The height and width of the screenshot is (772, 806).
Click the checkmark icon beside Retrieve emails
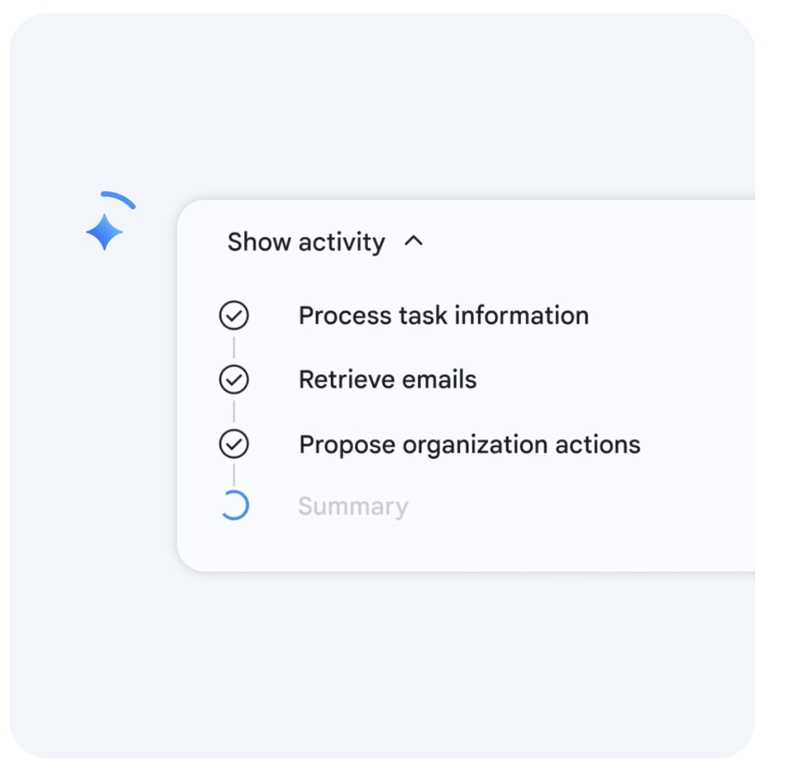(234, 379)
